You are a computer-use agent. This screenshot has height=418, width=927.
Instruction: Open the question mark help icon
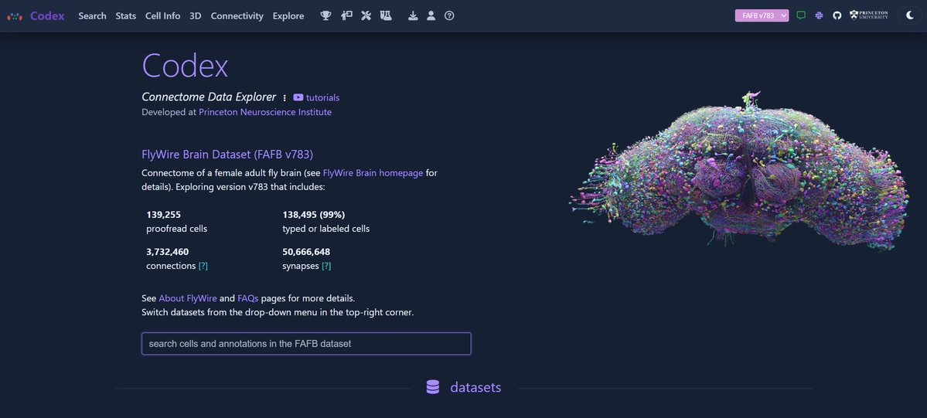tap(449, 16)
